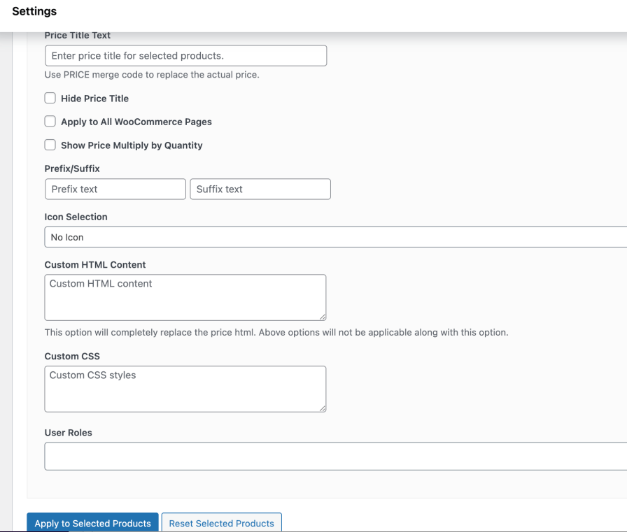Click the "Prefix/Suffix" section label

pos(72,168)
